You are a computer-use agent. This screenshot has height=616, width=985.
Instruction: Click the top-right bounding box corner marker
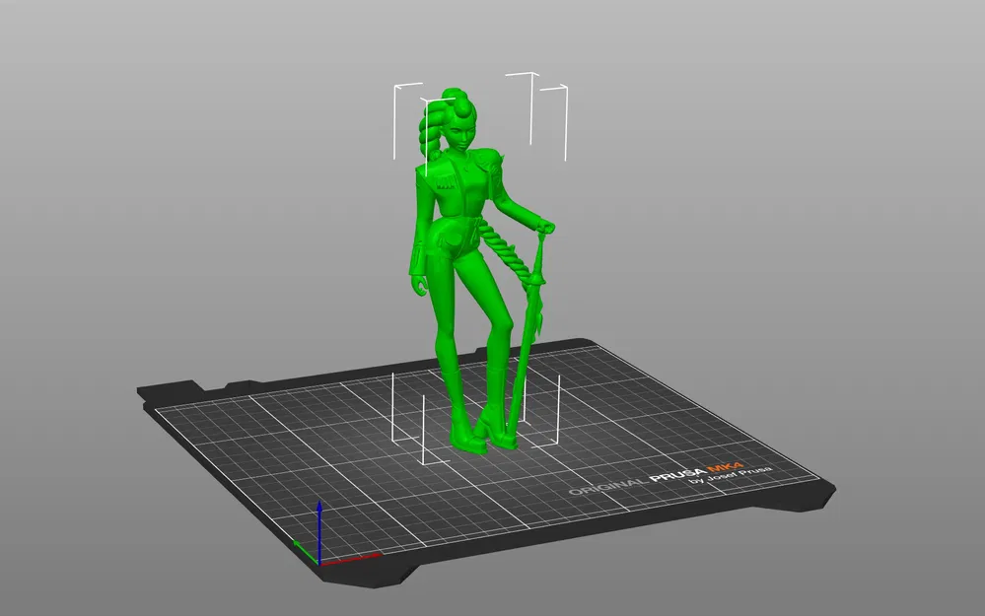[x=554, y=123]
